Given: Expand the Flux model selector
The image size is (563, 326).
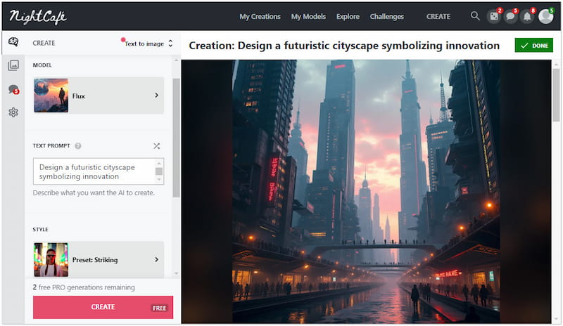Looking at the screenshot, I should 99,96.
